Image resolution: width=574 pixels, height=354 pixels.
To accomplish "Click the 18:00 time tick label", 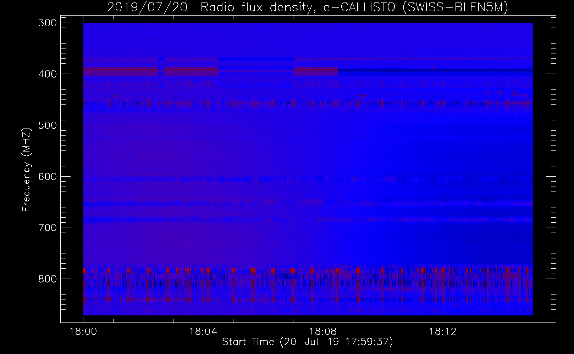I will [83, 332].
